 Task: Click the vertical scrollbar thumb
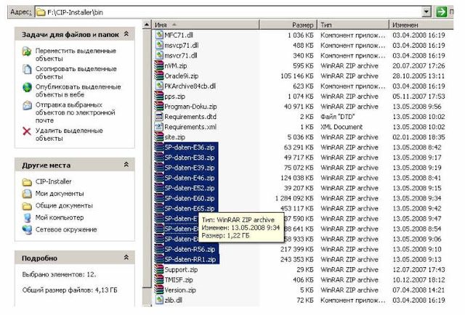[147, 158]
